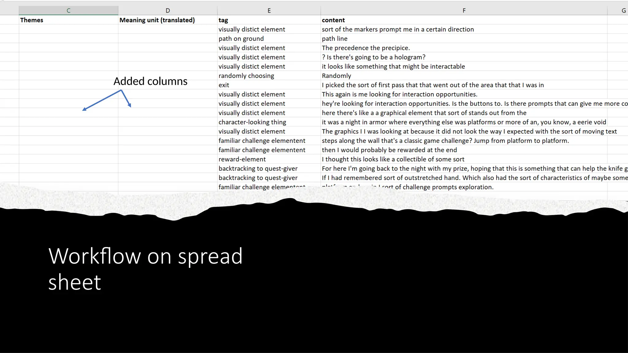Select 'backtracking to quest-giver' beside 'If I had remembered'
The height and width of the screenshot is (353, 628).
269,178
